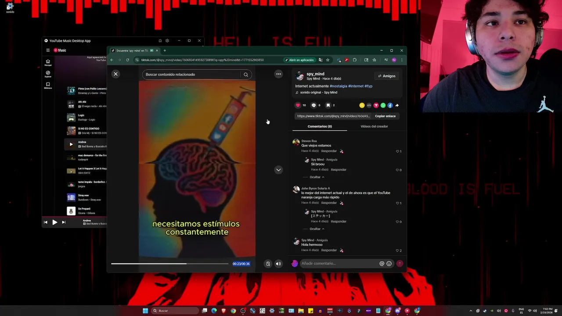562x316 pixels.
Task: Click the Buscar contenido relacionado search field
Action: click(x=192, y=75)
